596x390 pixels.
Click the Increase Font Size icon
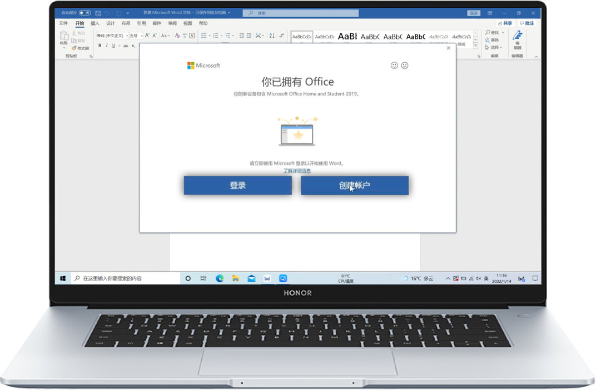pos(147,36)
